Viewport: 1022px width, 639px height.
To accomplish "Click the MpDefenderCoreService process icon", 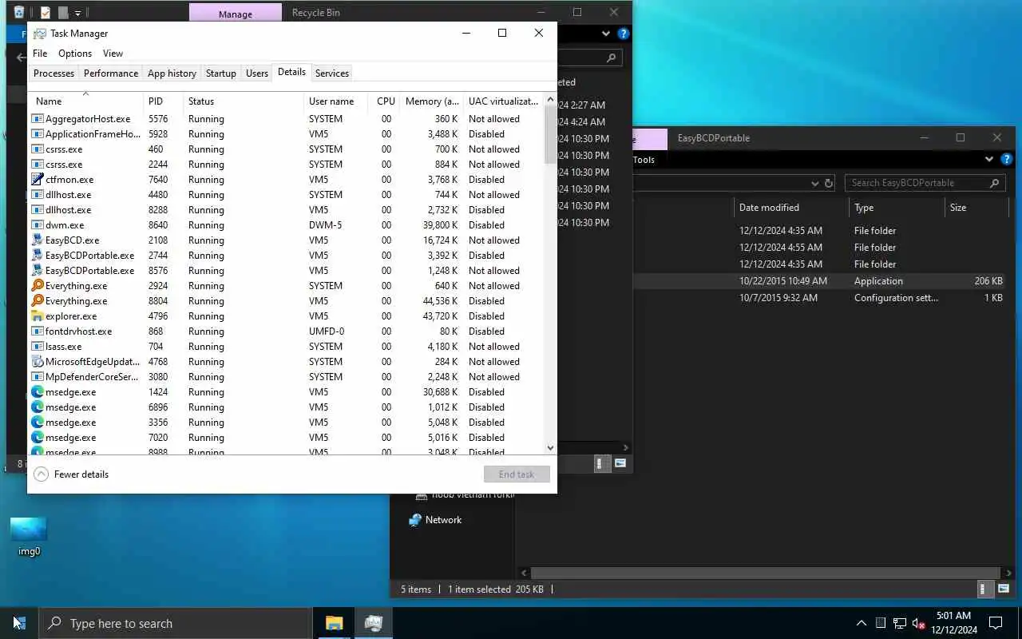I will click(38, 376).
